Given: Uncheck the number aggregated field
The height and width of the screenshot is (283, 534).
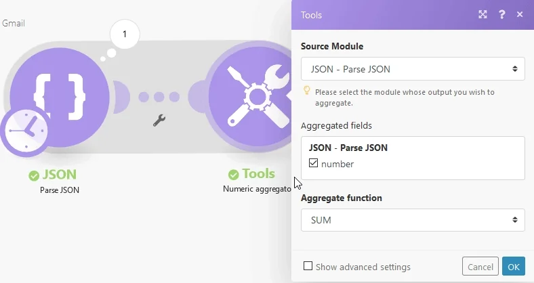Looking at the screenshot, I should click(x=313, y=163).
